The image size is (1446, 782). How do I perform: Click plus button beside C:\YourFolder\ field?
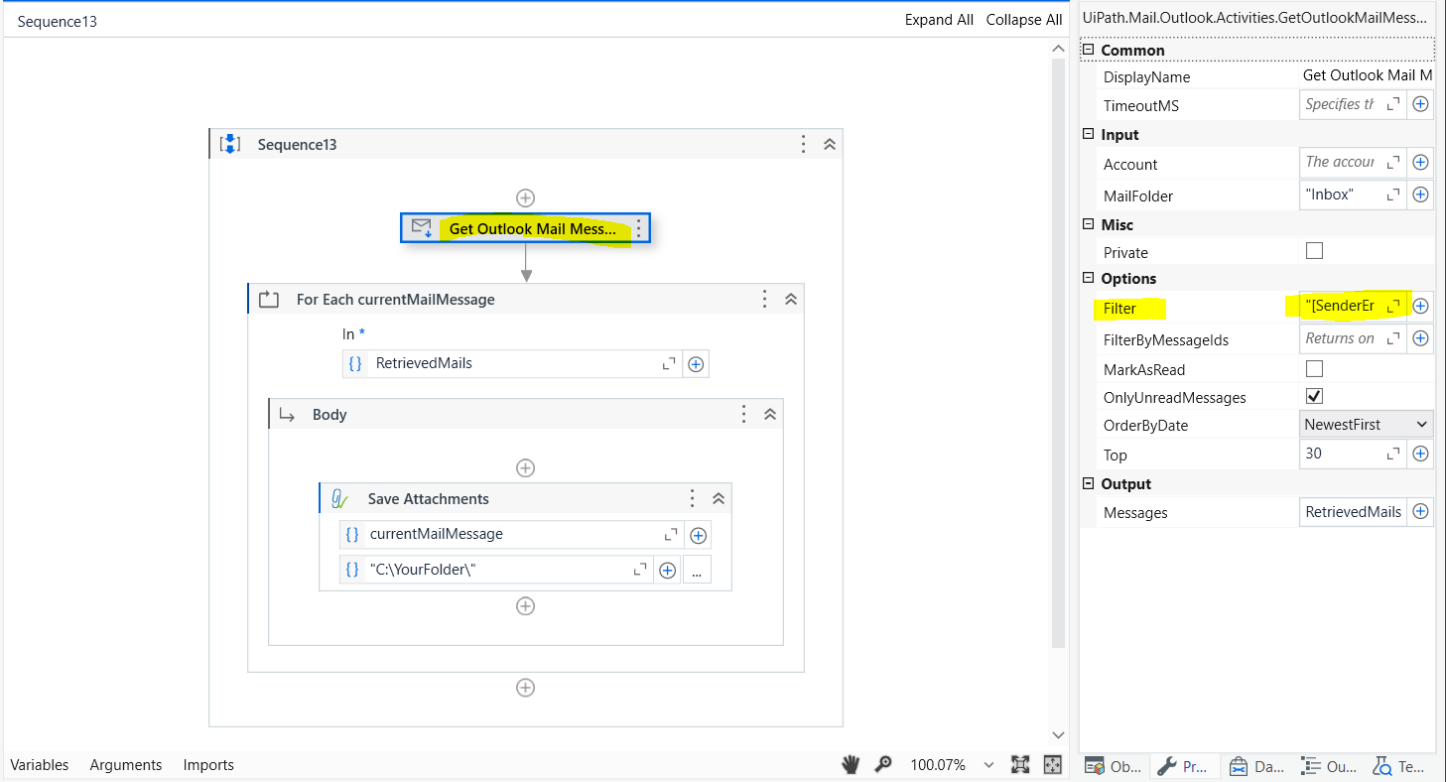(x=667, y=571)
